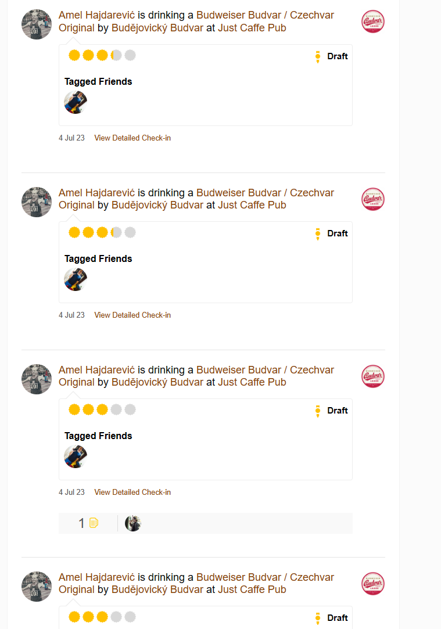This screenshot has width=441, height=629.
Task: Open the tagged friend avatar in the first check-in
Action: (76, 102)
